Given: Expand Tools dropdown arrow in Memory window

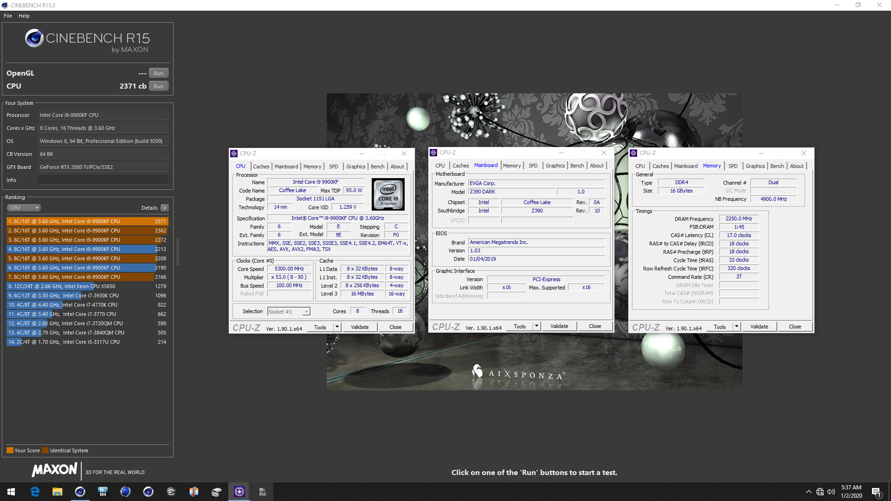Looking at the screenshot, I should click(x=736, y=327).
